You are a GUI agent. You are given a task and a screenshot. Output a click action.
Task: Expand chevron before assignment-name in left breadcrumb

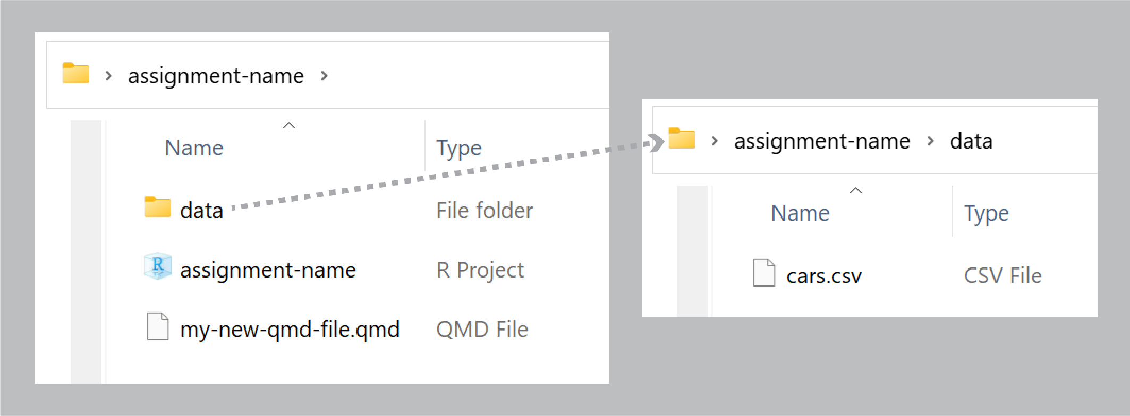tap(108, 76)
